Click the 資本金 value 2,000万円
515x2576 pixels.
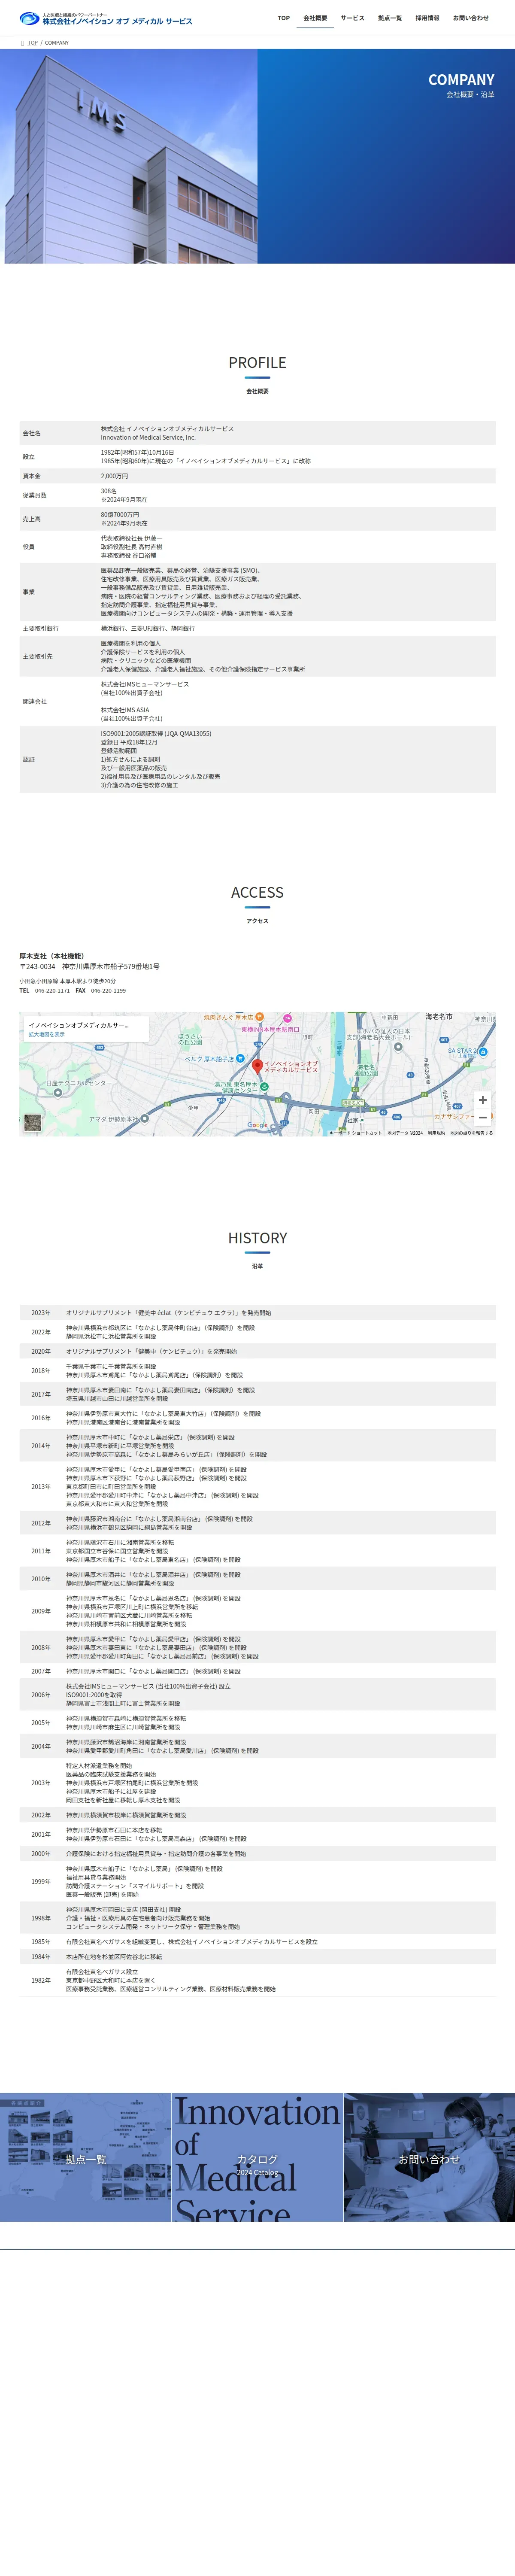[x=114, y=476]
